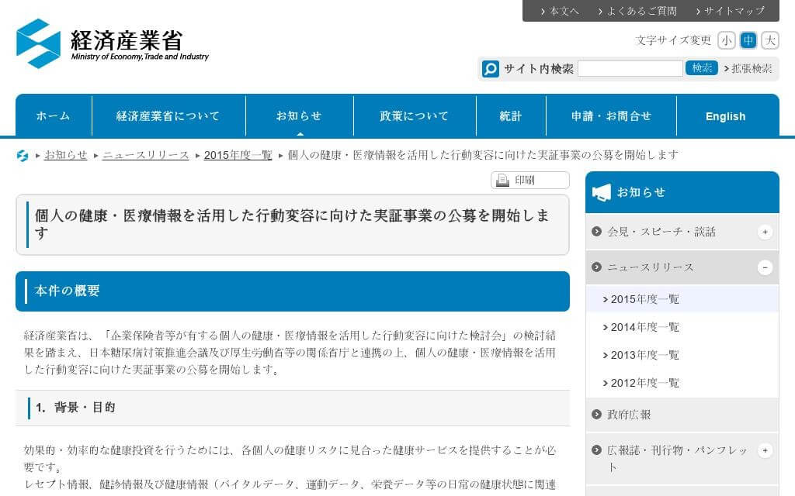
Task: Open the 統計 navigation tab
Action: [511, 116]
